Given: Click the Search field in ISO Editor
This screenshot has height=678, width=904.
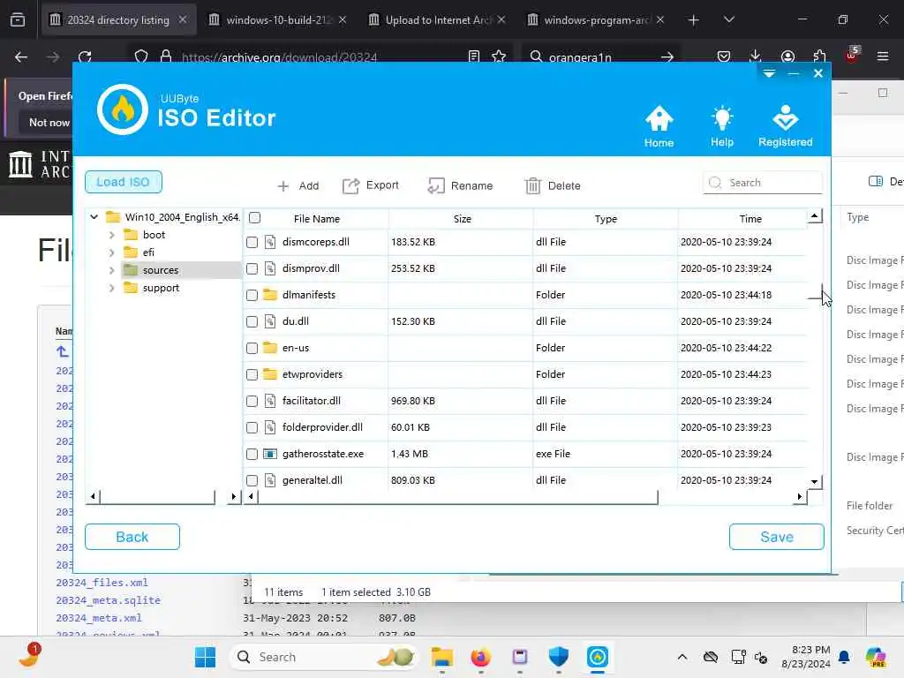Looking at the screenshot, I should coord(762,182).
